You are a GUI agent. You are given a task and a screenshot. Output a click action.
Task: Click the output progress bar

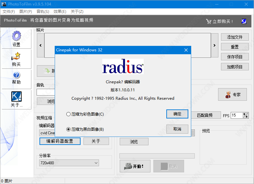[x=157, y=156]
